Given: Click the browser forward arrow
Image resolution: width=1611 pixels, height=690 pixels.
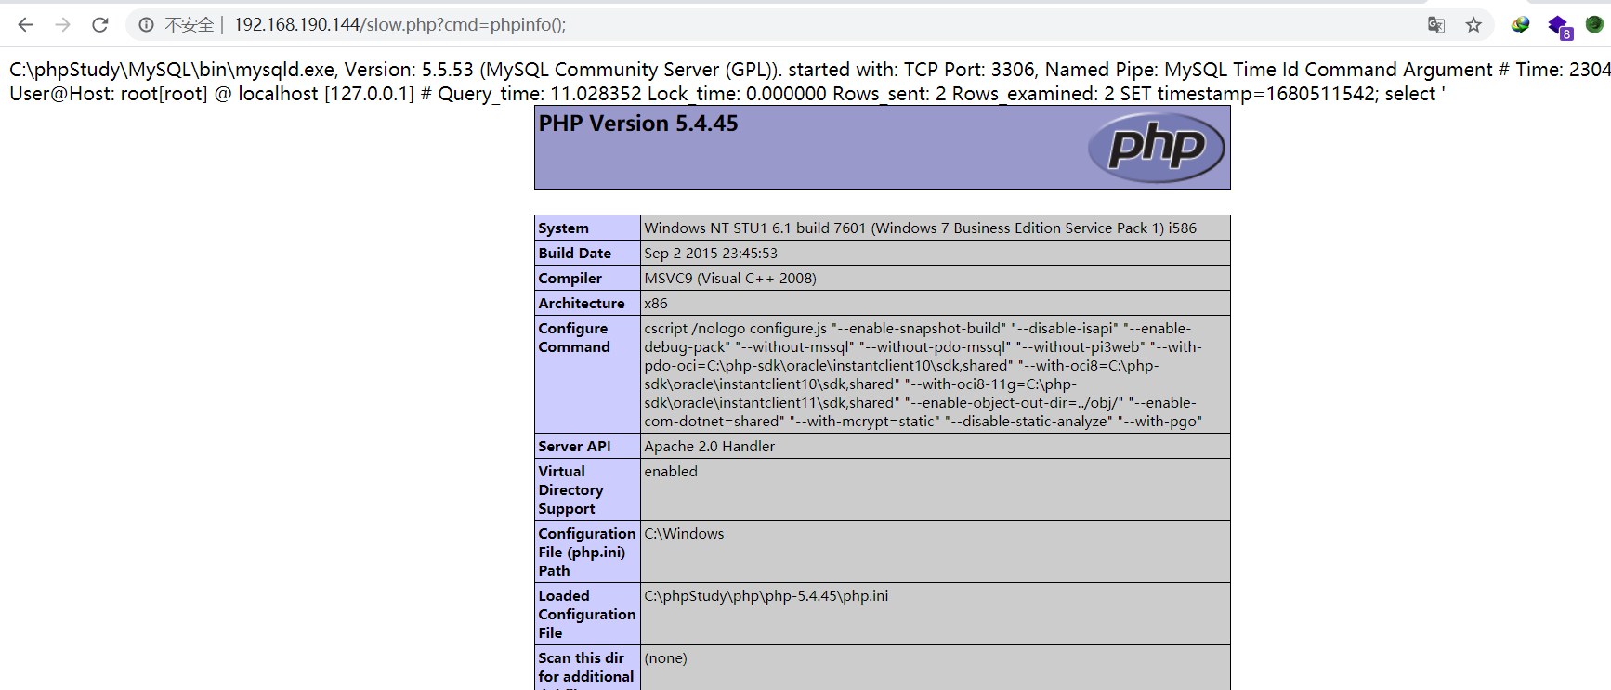Looking at the screenshot, I should tap(62, 25).
